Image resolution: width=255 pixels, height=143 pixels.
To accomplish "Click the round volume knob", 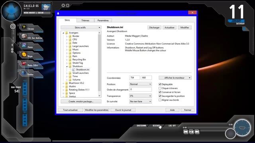I will [230, 133].
